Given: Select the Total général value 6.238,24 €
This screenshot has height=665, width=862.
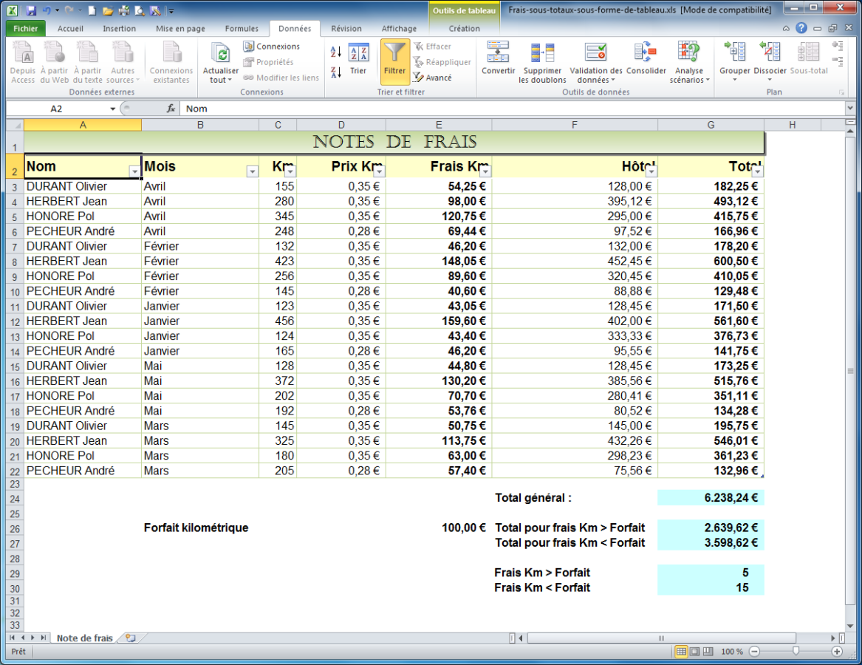Looking at the screenshot, I should 711,498.
